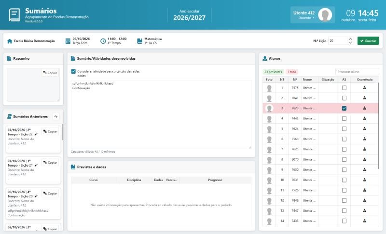Edit the Lição 20 summary with pencil icon
Image resolution: width=386 pixels, height=234 pixels.
click(x=36, y=196)
